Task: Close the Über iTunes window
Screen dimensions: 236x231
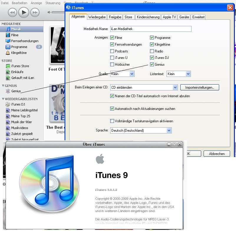Action: 179,145
